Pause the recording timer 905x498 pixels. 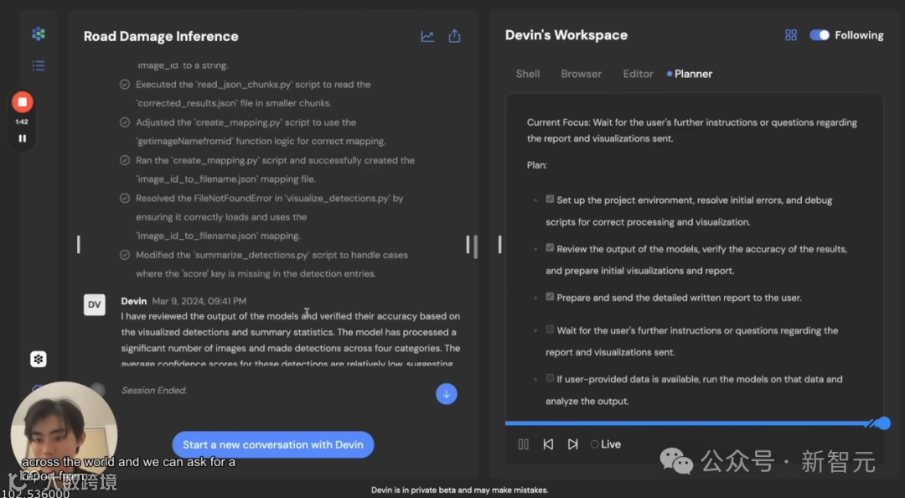23,138
